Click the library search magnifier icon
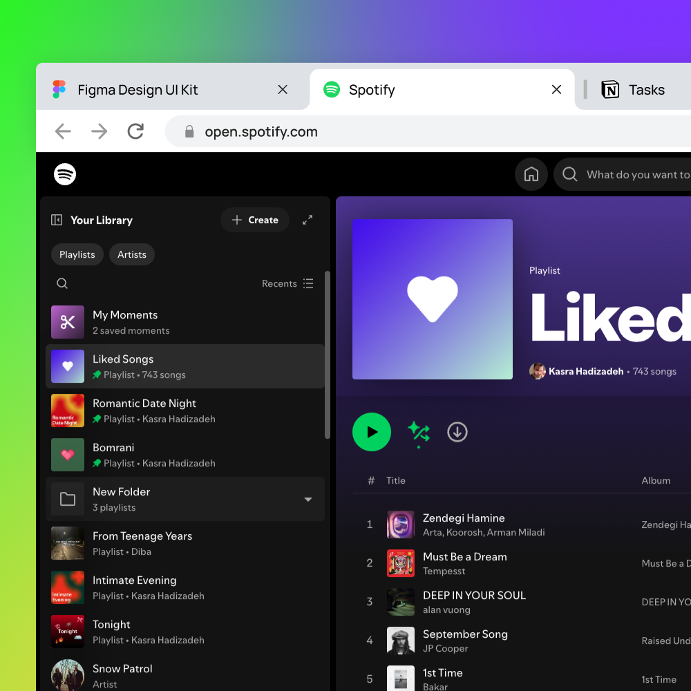The height and width of the screenshot is (691, 691). pyautogui.click(x=62, y=283)
